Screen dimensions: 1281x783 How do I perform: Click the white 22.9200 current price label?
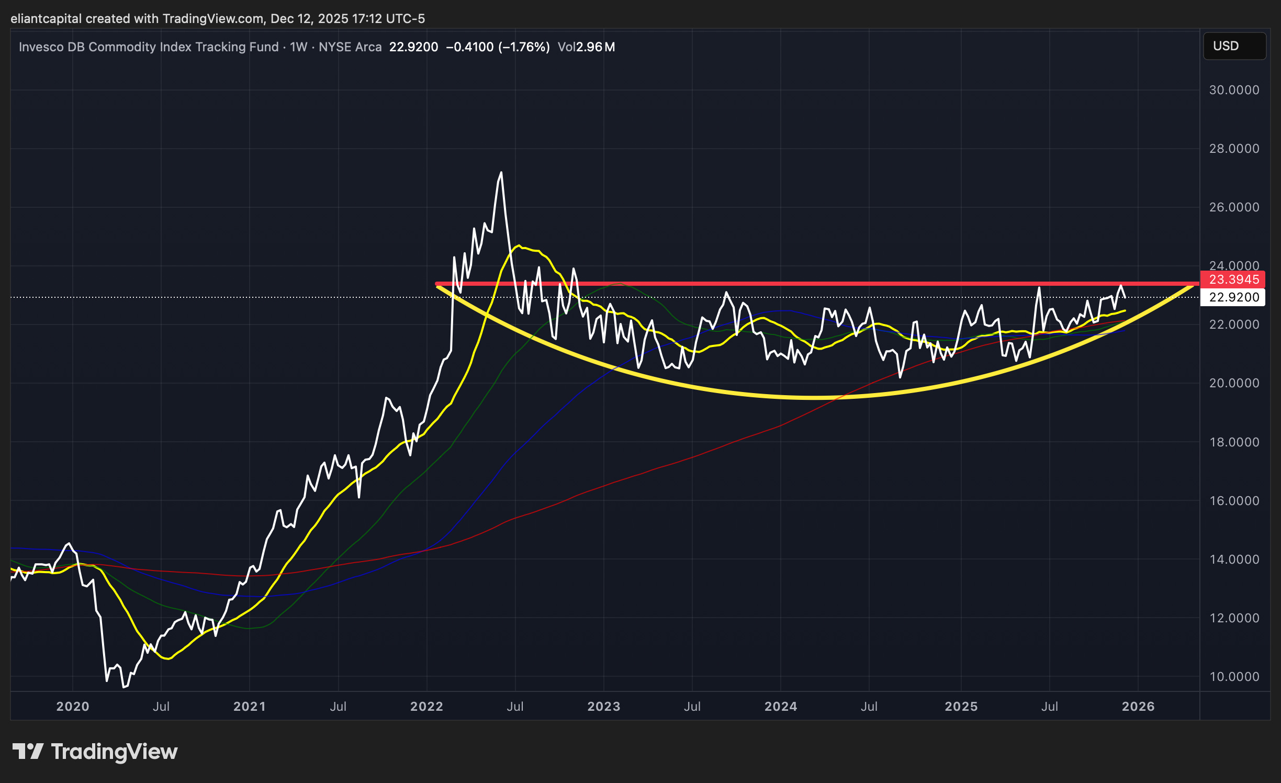pos(1233,297)
